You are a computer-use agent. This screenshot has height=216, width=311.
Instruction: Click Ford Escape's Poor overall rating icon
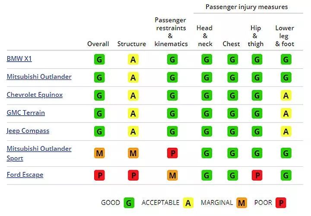(x=99, y=175)
